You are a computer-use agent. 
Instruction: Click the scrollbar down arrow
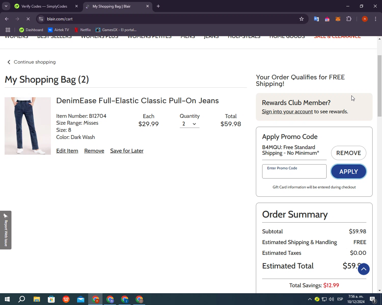pyautogui.click(x=379, y=291)
